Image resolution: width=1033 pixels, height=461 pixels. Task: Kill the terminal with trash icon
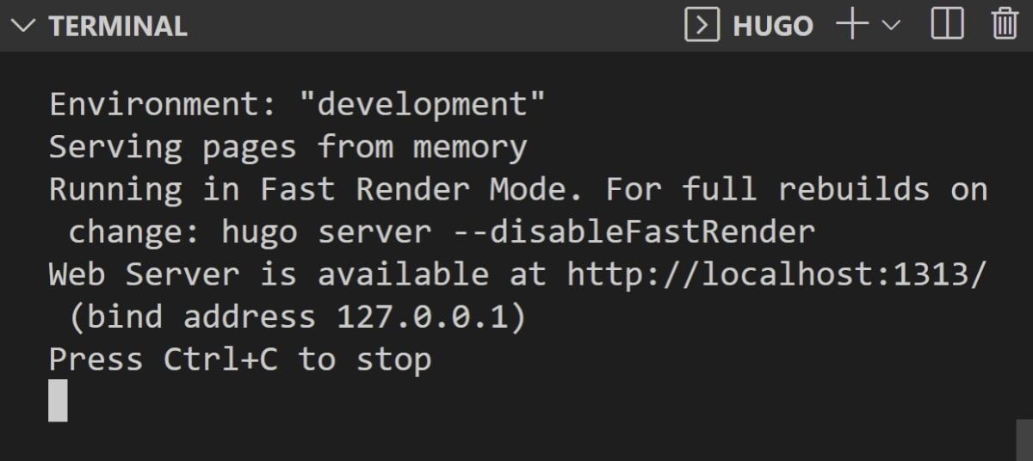(1005, 25)
